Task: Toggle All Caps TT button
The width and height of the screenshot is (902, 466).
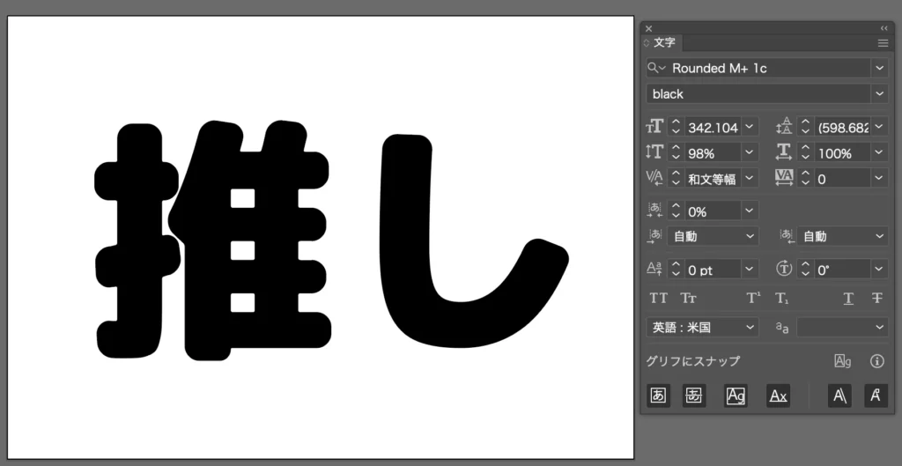Action: tap(659, 298)
